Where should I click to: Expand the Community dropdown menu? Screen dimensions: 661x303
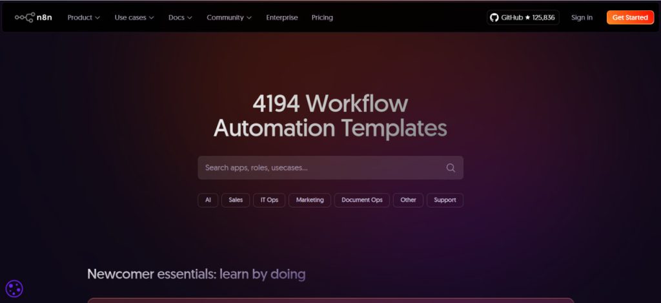point(229,17)
